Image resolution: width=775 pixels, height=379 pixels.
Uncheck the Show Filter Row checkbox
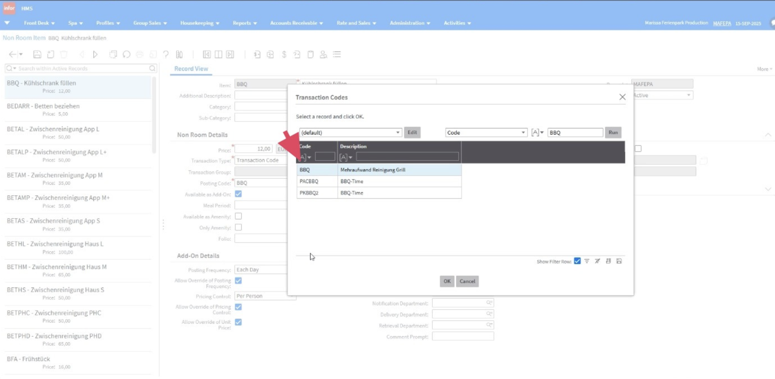tap(577, 261)
